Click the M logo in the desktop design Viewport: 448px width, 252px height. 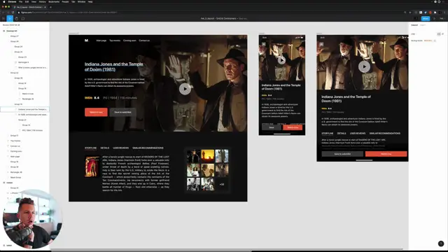(x=86, y=41)
